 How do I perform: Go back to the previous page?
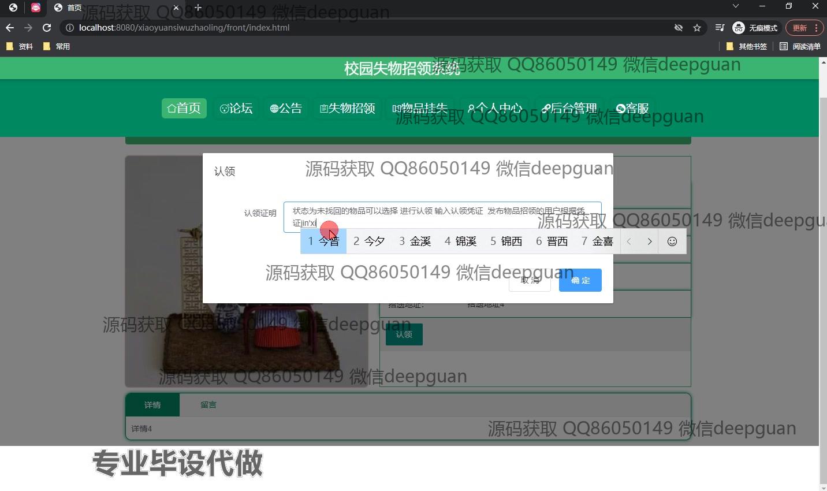coord(10,28)
